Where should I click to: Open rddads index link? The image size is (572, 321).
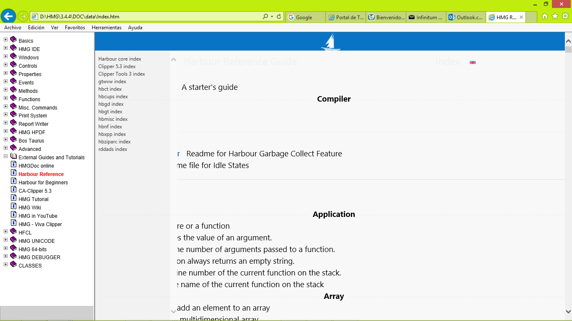click(x=113, y=149)
